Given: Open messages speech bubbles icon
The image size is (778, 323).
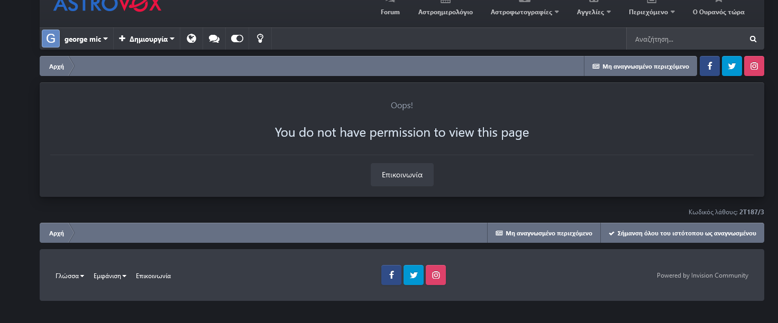Looking at the screenshot, I should 214,39.
